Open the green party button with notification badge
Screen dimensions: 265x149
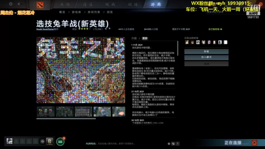pos(60,142)
